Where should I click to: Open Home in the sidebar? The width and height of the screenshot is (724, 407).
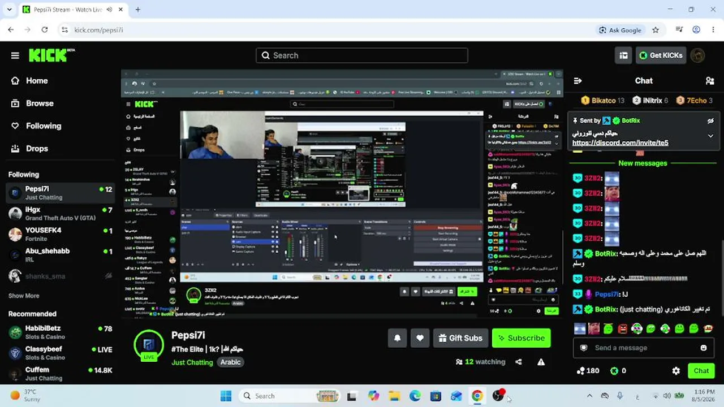click(37, 81)
